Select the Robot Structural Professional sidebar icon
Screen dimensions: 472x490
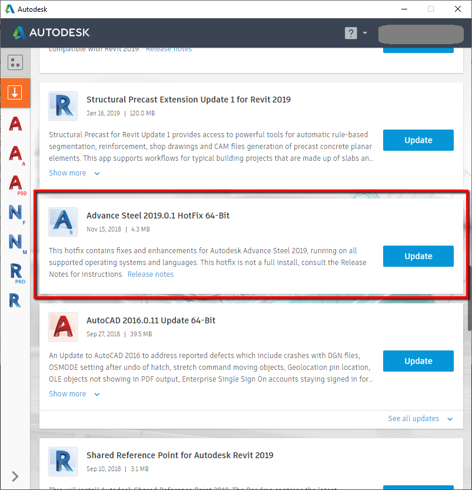15,272
